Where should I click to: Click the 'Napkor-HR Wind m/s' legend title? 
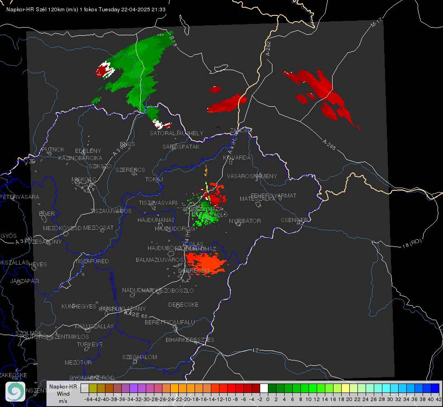63,393
